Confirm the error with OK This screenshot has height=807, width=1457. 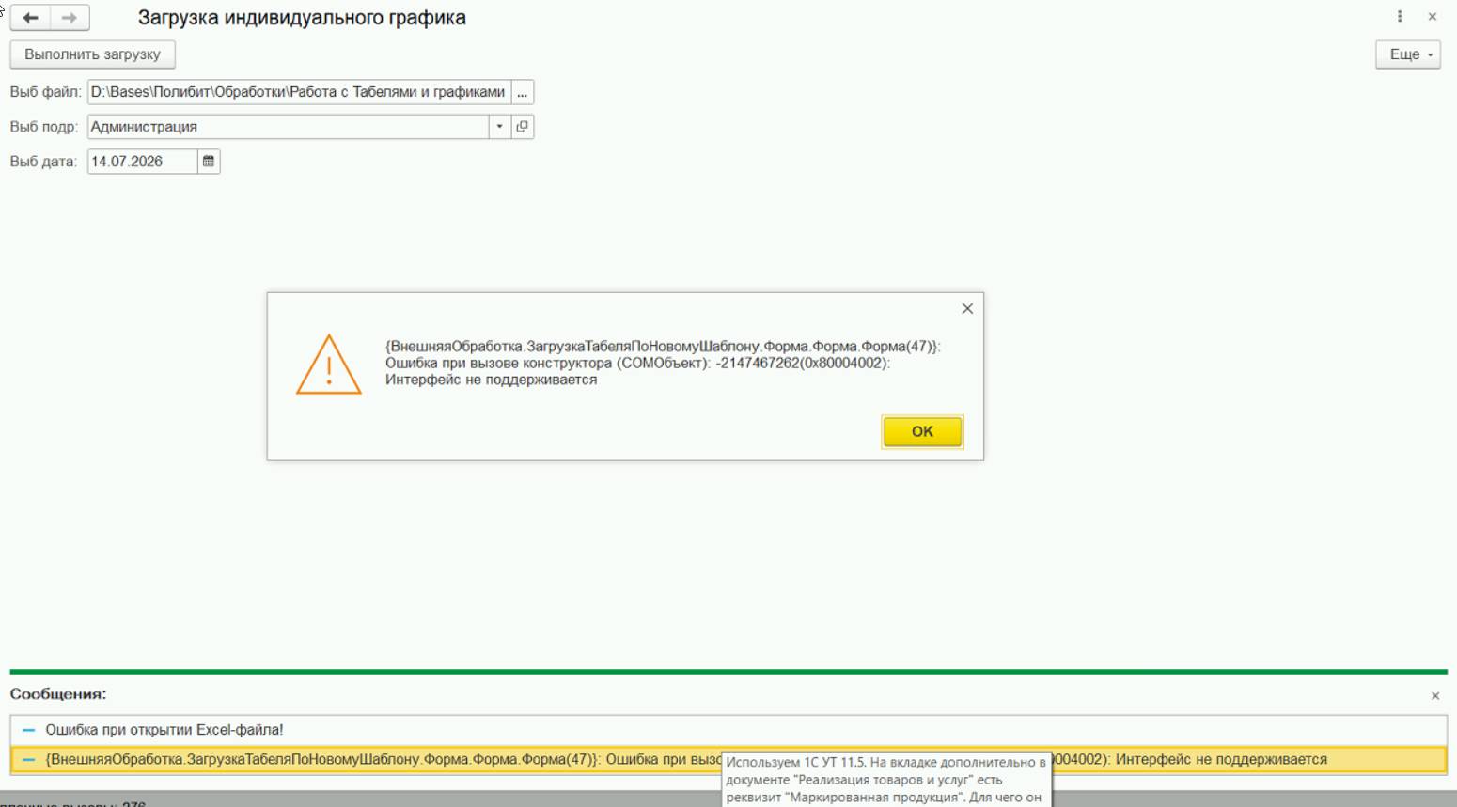[922, 431]
